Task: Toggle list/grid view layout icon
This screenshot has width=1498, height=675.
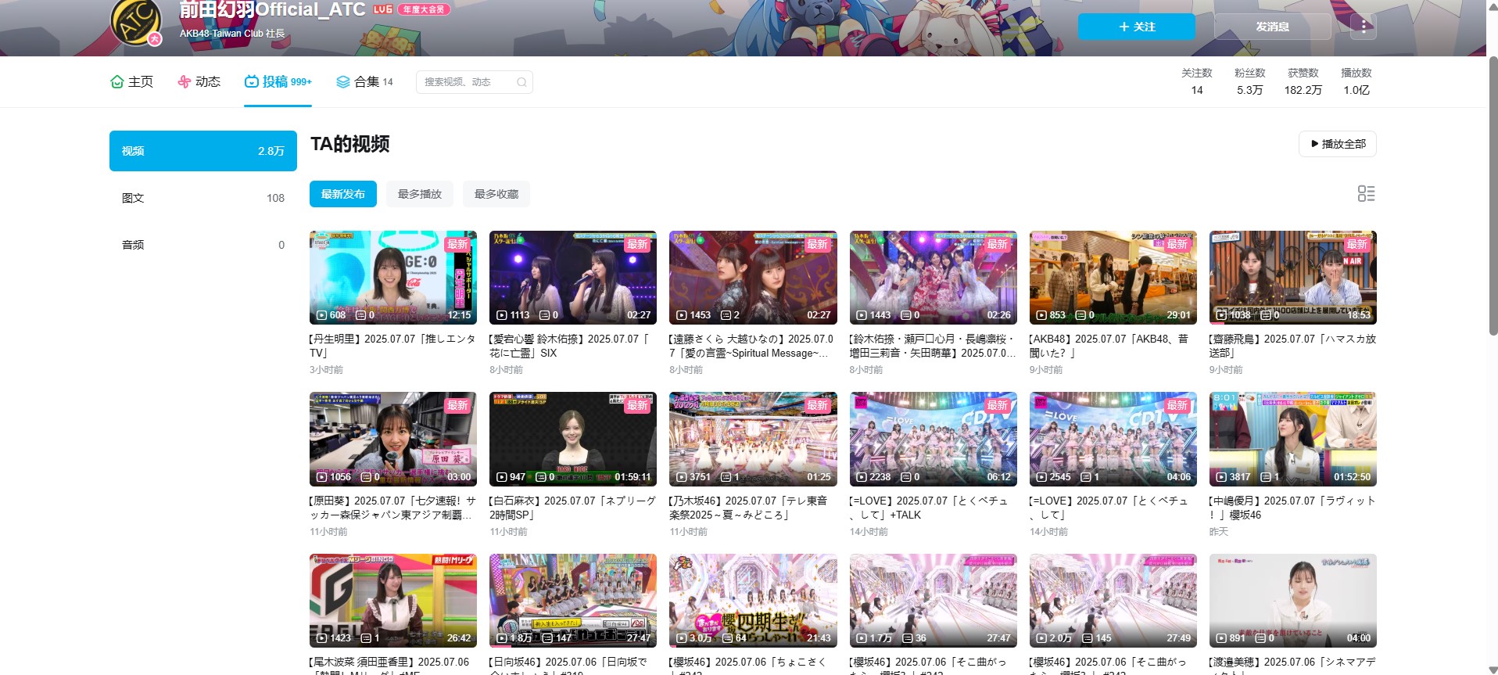Action: [1366, 194]
